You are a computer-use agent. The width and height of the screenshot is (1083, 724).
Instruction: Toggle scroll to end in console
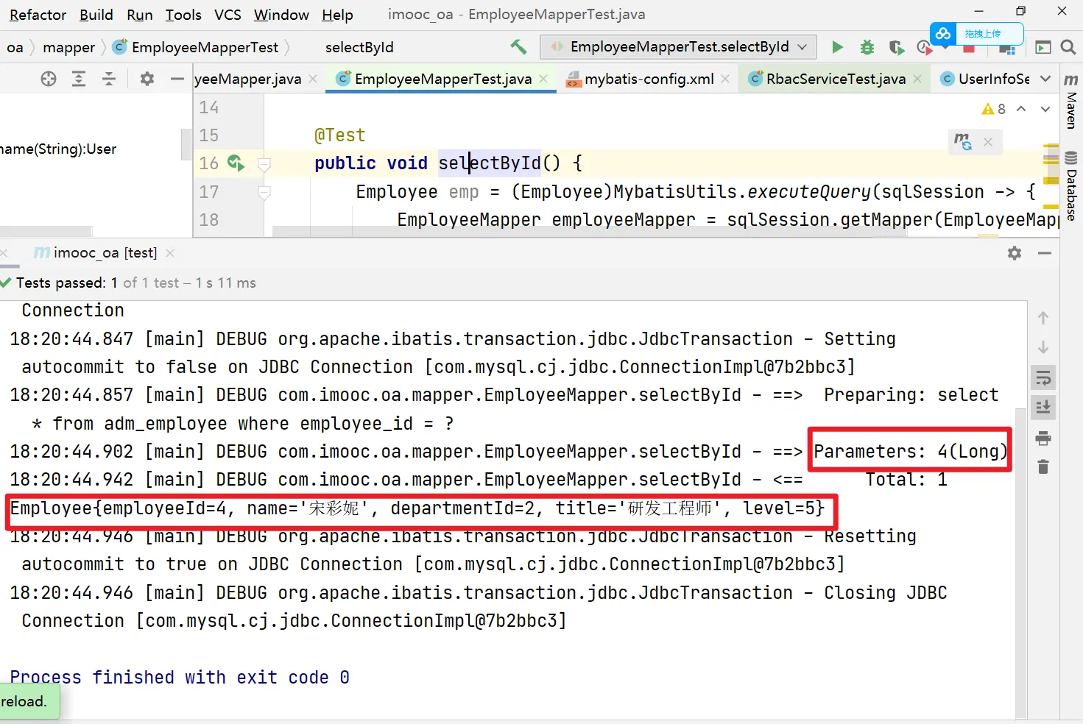[1043, 407]
